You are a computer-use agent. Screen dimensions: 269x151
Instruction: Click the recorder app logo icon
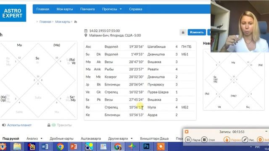[x=187, y=132]
